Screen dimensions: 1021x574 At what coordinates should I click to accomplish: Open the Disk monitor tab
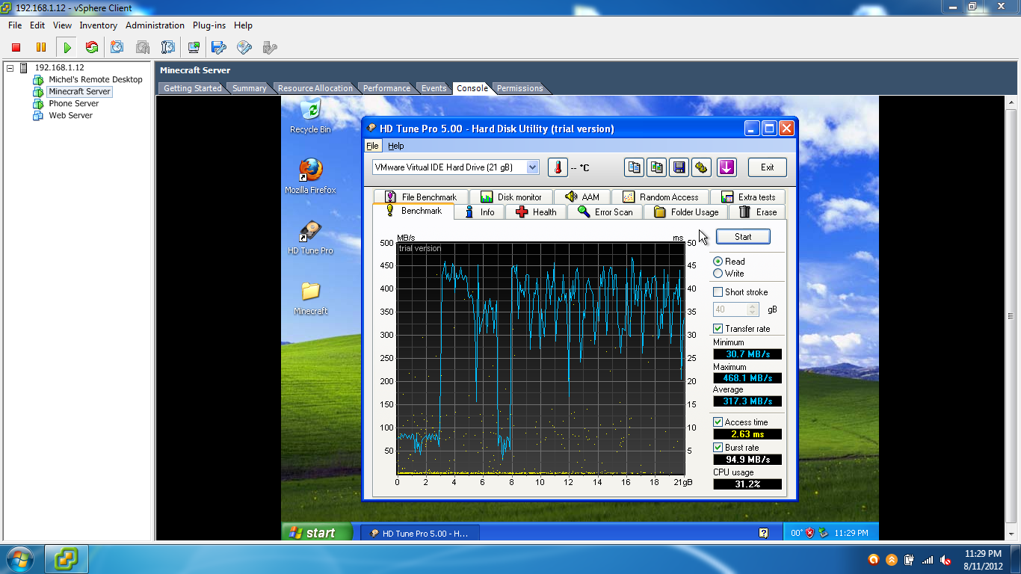[x=510, y=197]
